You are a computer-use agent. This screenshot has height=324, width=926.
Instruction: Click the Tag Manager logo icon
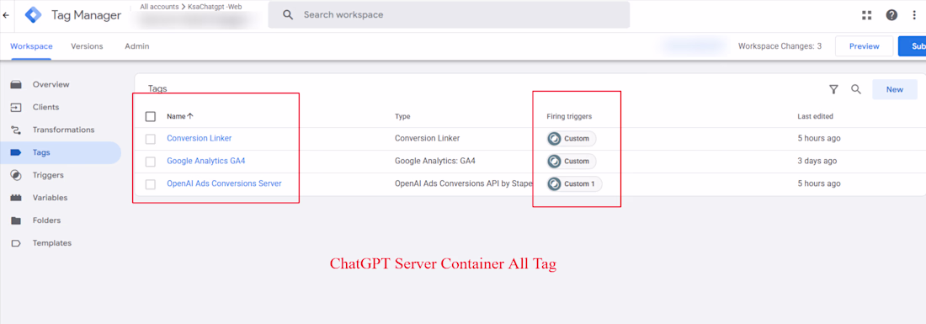click(33, 15)
